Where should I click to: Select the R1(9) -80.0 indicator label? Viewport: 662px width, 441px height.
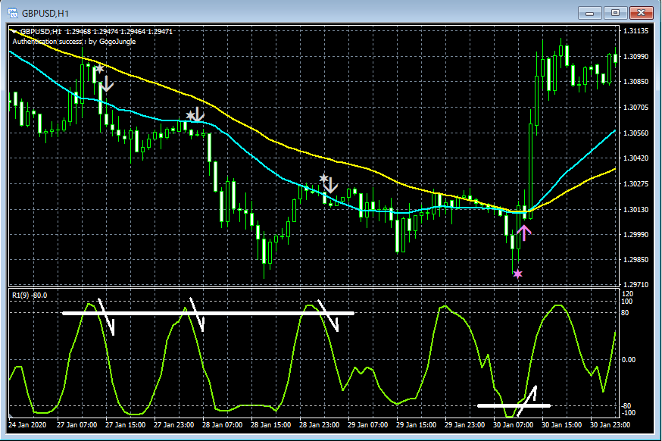point(29,296)
